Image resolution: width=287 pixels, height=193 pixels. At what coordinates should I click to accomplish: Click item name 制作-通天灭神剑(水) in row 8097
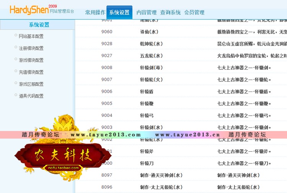160,175
